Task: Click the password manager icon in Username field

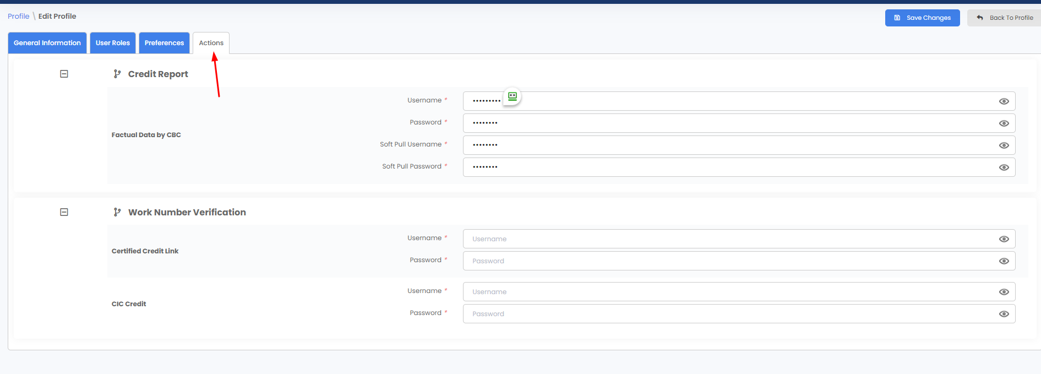Action: tap(513, 96)
